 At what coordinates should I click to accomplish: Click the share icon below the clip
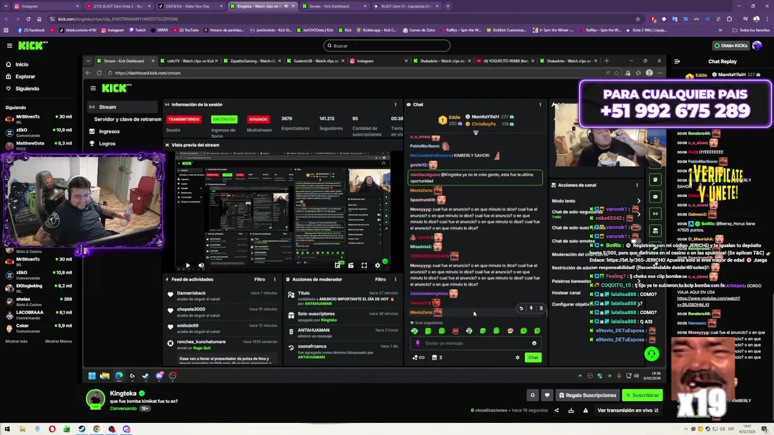pyautogui.click(x=556, y=411)
